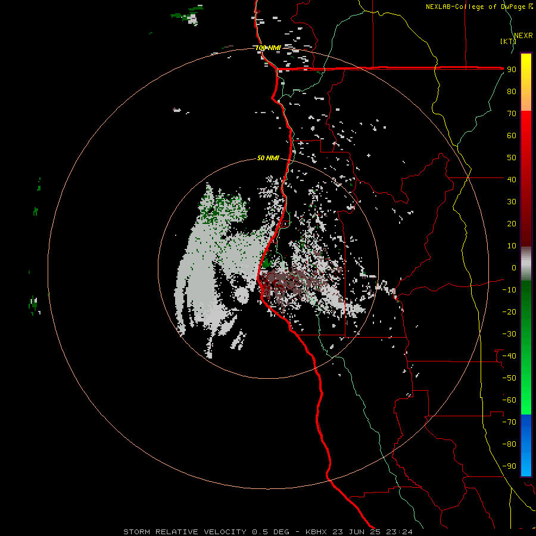Click the KBHX station identifier in the caption
The image size is (536, 536).
coord(316,532)
